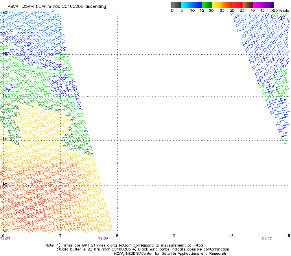Click the cyan 5-10 knots legend color
Image resolution: width=291 pixels, height=256 pixels.
pyautogui.click(x=186, y=5)
